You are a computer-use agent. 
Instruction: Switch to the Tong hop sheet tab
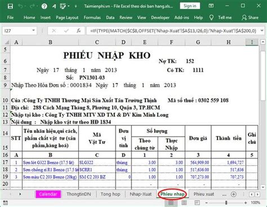click(110, 194)
